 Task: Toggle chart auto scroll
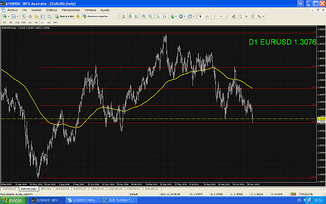coord(158,16)
